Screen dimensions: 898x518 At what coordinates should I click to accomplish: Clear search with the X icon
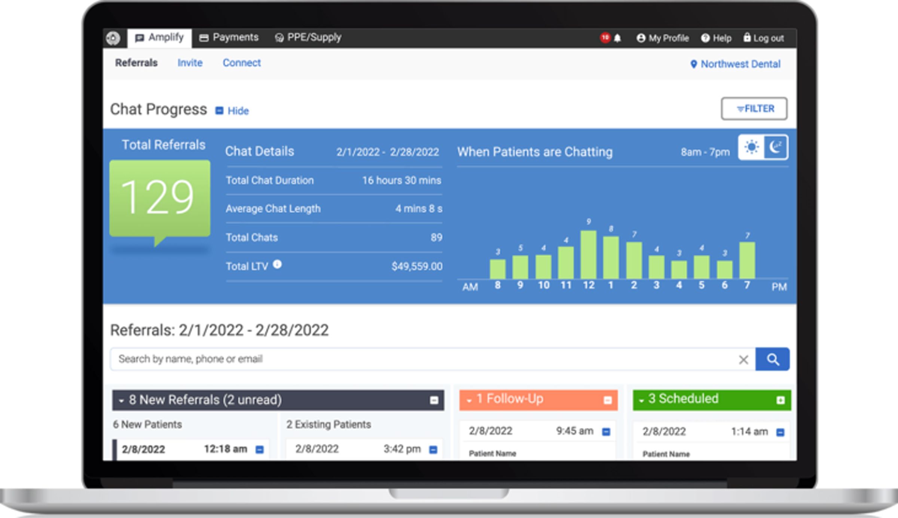743,360
